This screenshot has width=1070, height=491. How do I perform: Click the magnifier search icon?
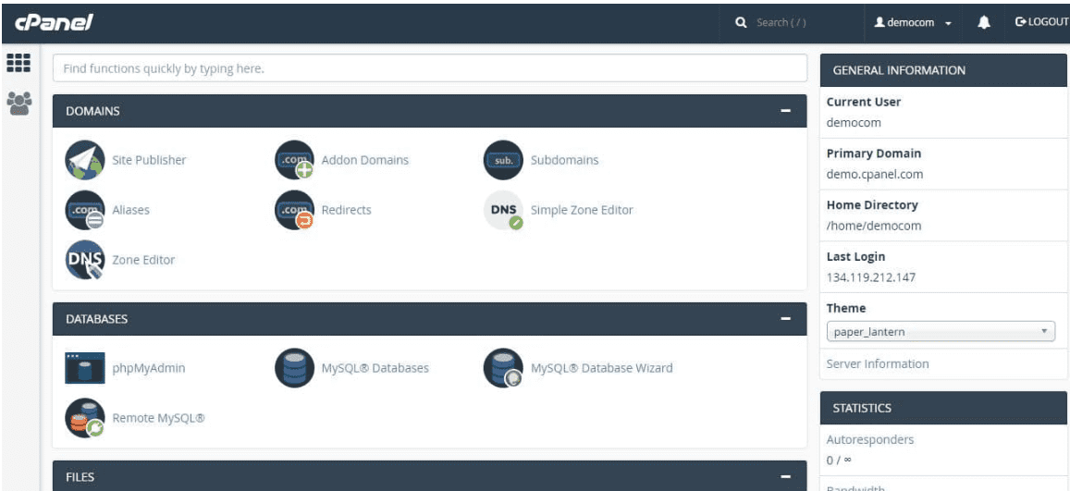point(741,22)
